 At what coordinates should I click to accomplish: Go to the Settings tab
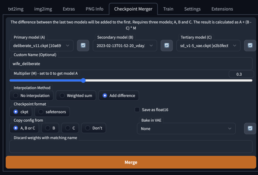pos(192,9)
